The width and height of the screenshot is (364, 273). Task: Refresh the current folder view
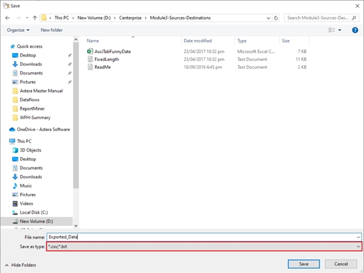tap(275, 18)
